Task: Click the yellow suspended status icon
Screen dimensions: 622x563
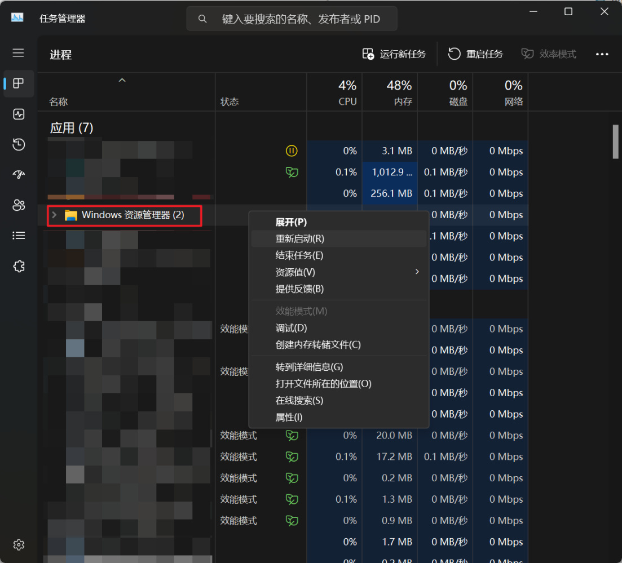Action: coord(292,150)
